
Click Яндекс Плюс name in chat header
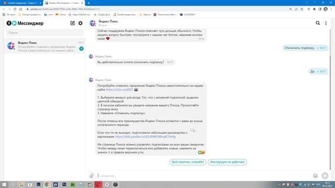108,21
